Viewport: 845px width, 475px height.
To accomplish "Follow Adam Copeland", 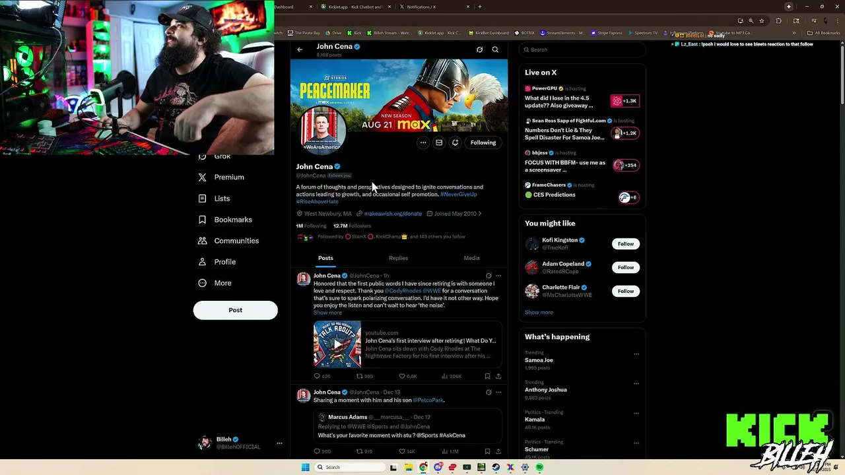I will pos(626,267).
